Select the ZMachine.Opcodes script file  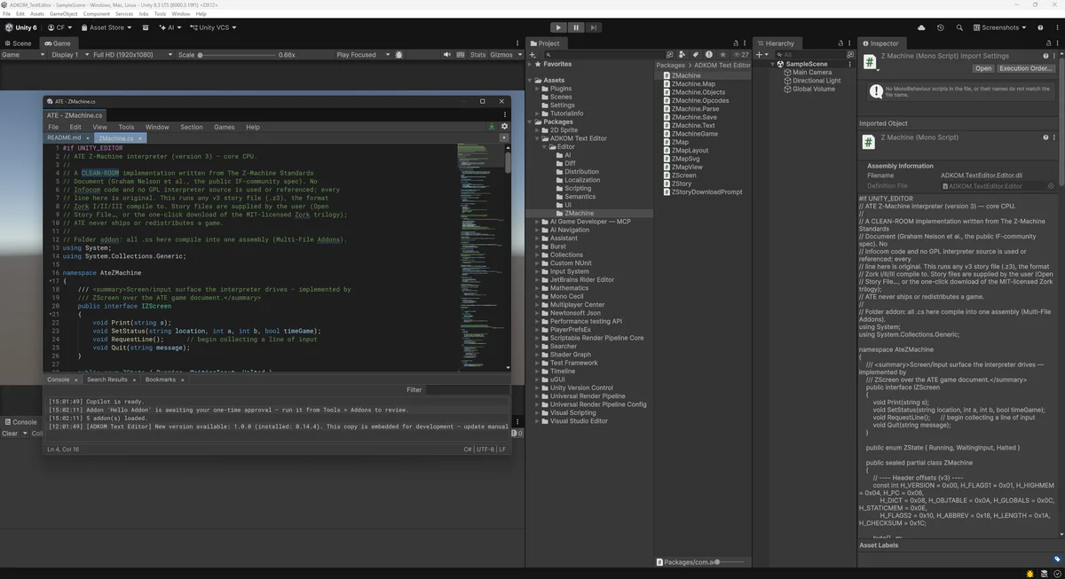click(699, 101)
